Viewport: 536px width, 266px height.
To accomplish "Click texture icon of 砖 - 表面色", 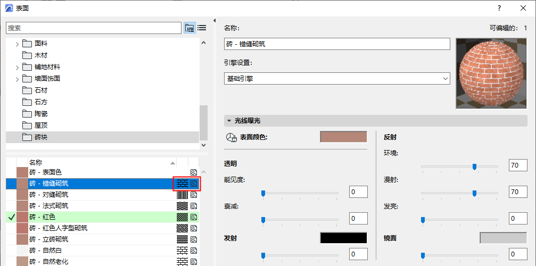I will (x=194, y=172).
